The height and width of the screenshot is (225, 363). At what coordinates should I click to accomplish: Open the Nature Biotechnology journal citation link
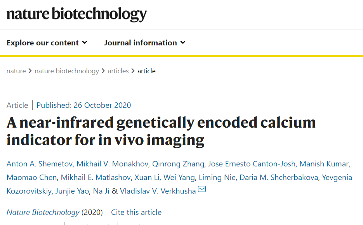[43, 212]
